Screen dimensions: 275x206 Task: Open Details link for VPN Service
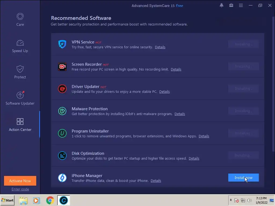(160, 47)
